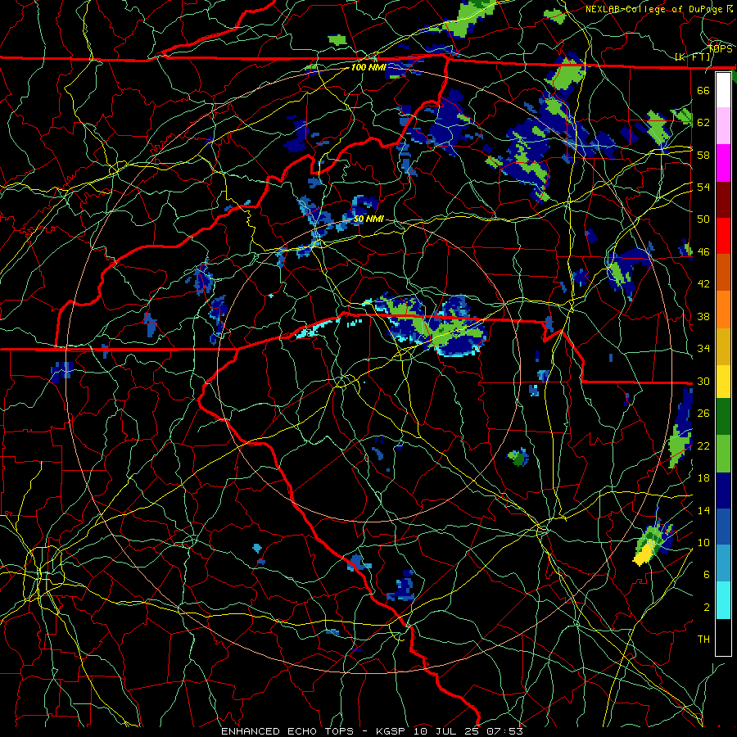The image size is (737, 737).
Task: Click the legend value 14
Action: pos(703,510)
